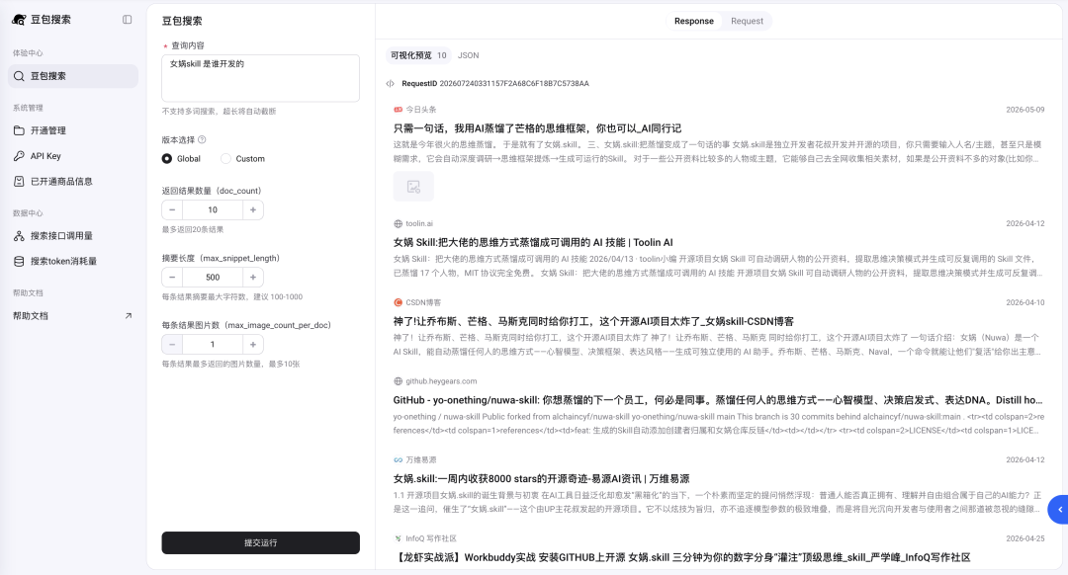This screenshot has width=1068, height=575.
Task: Click toolin.ai globe icon
Action: [x=398, y=224]
